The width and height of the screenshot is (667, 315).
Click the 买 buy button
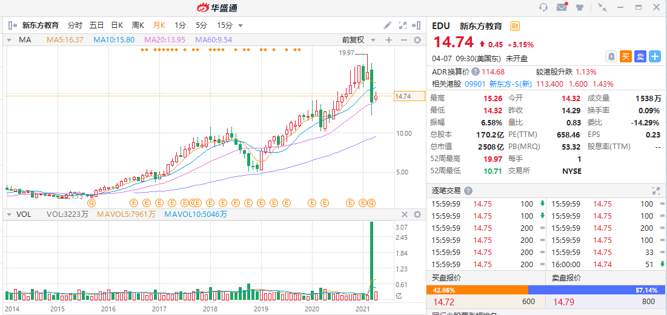[x=626, y=56]
